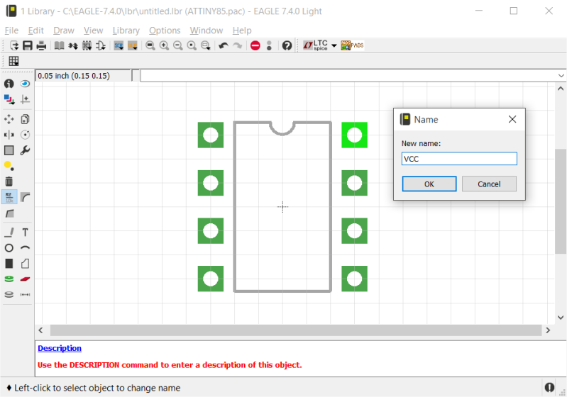Click the Undo arrow icon
The width and height of the screenshot is (567, 397).
click(223, 45)
